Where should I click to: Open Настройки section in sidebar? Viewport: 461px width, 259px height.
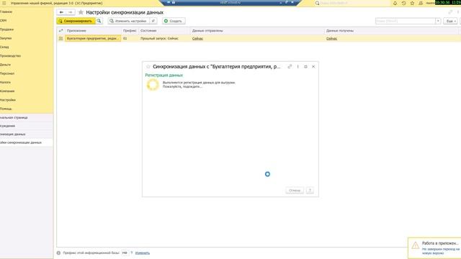tap(8, 100)
